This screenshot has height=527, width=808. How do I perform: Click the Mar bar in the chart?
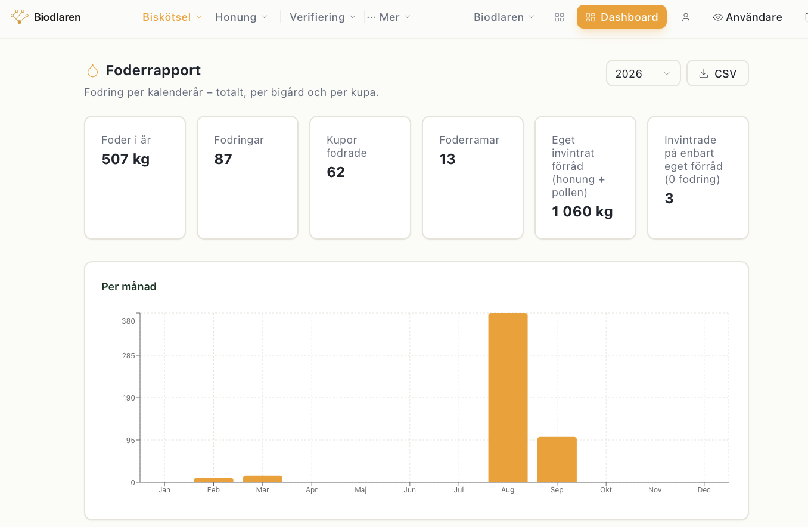click(x=262, y=479)
